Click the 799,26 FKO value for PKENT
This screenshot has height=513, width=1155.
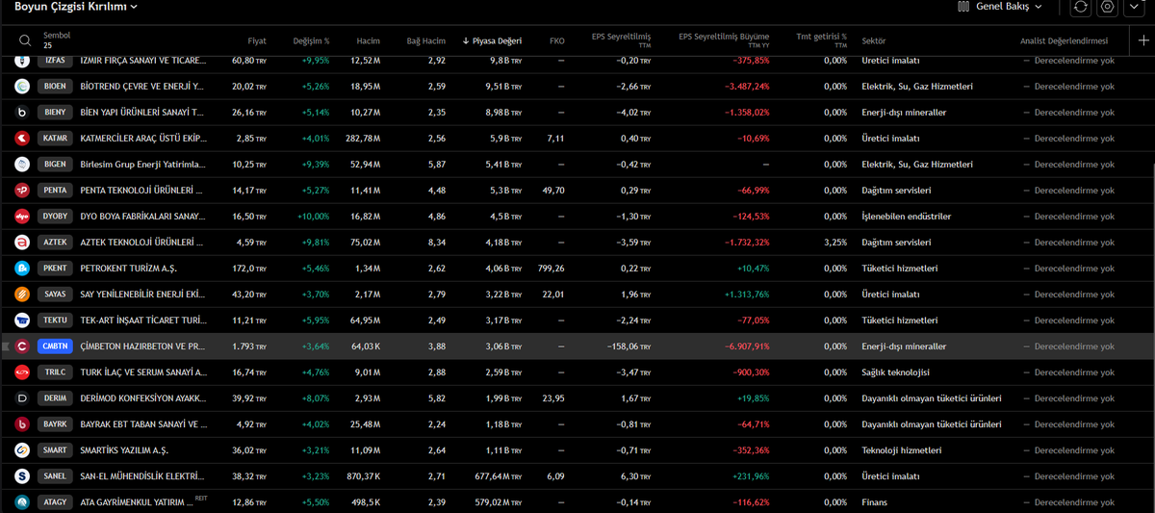click(x=552, y=269)
